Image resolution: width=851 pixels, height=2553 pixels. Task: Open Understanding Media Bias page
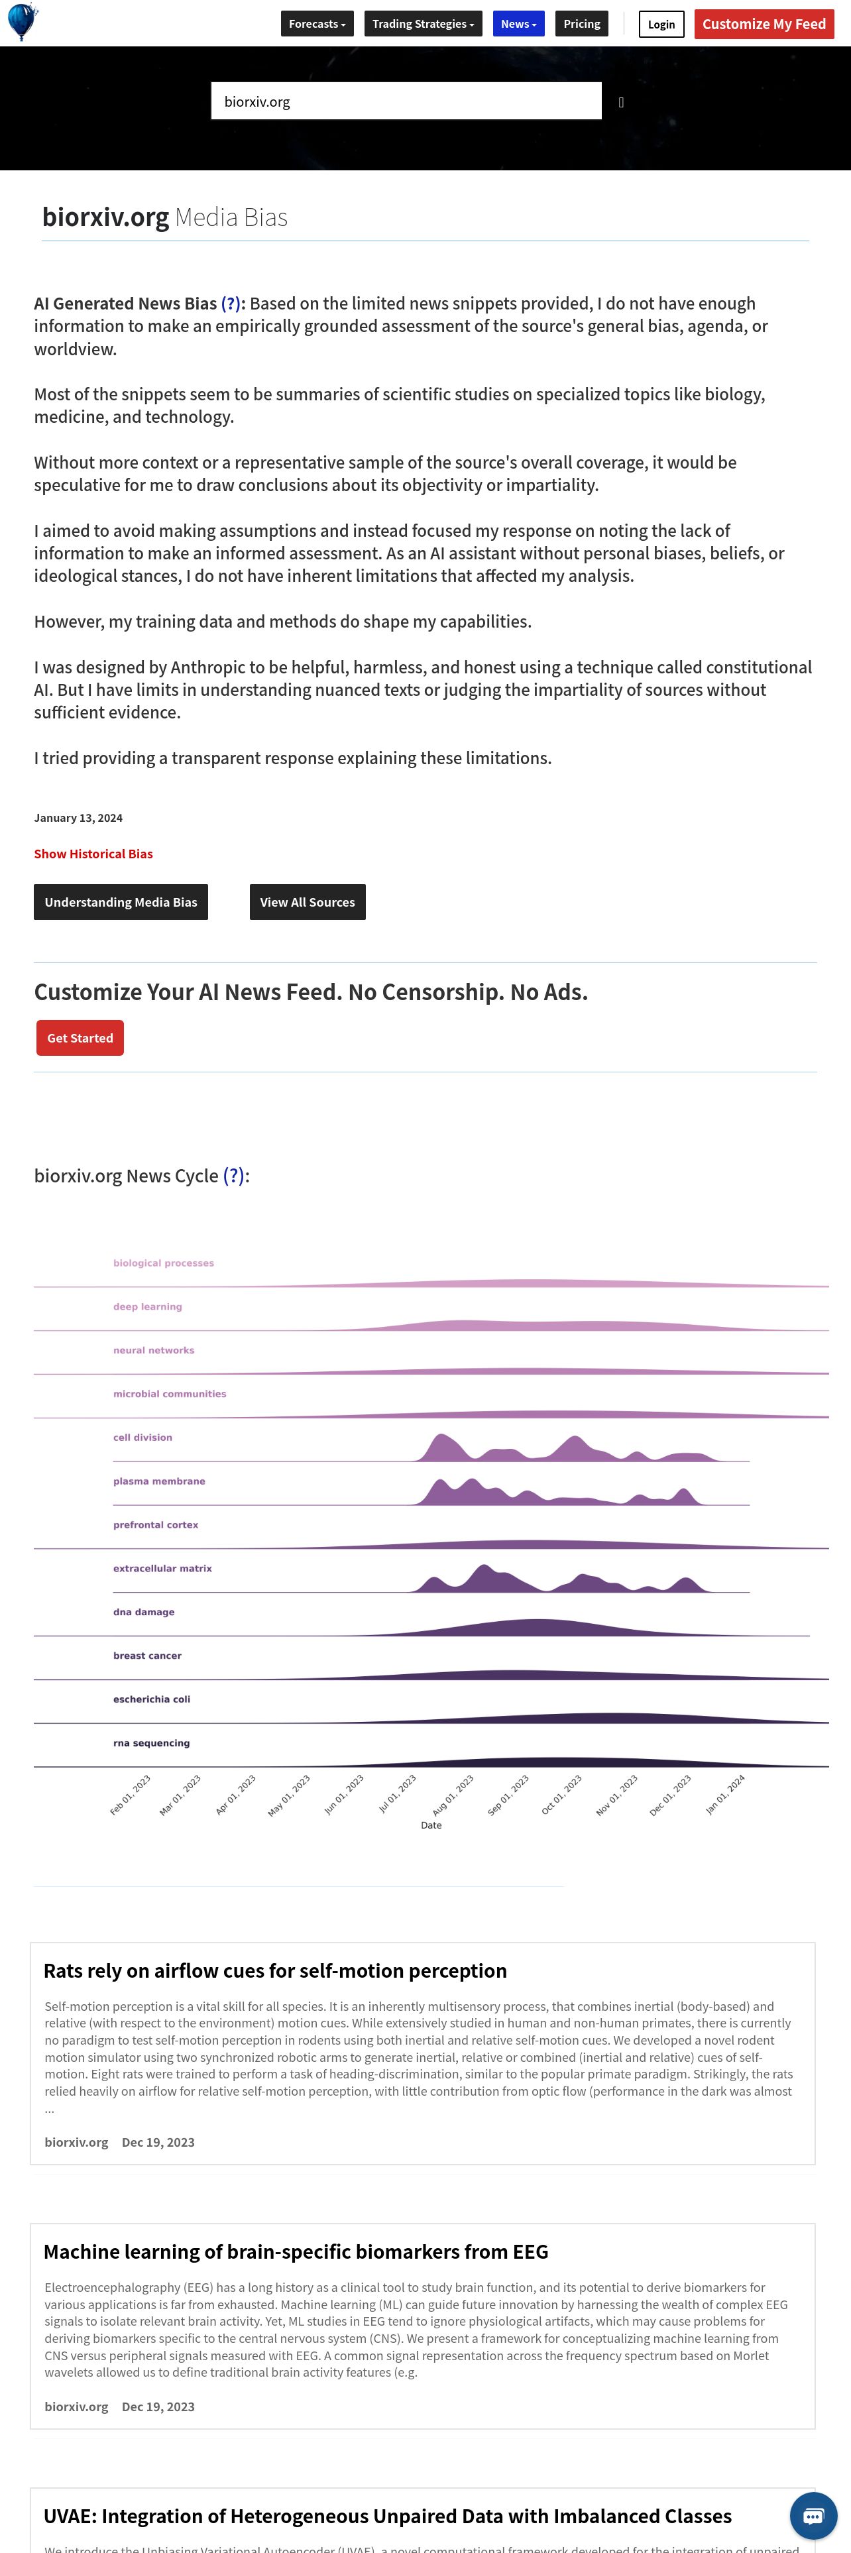[x=121, y=902]
